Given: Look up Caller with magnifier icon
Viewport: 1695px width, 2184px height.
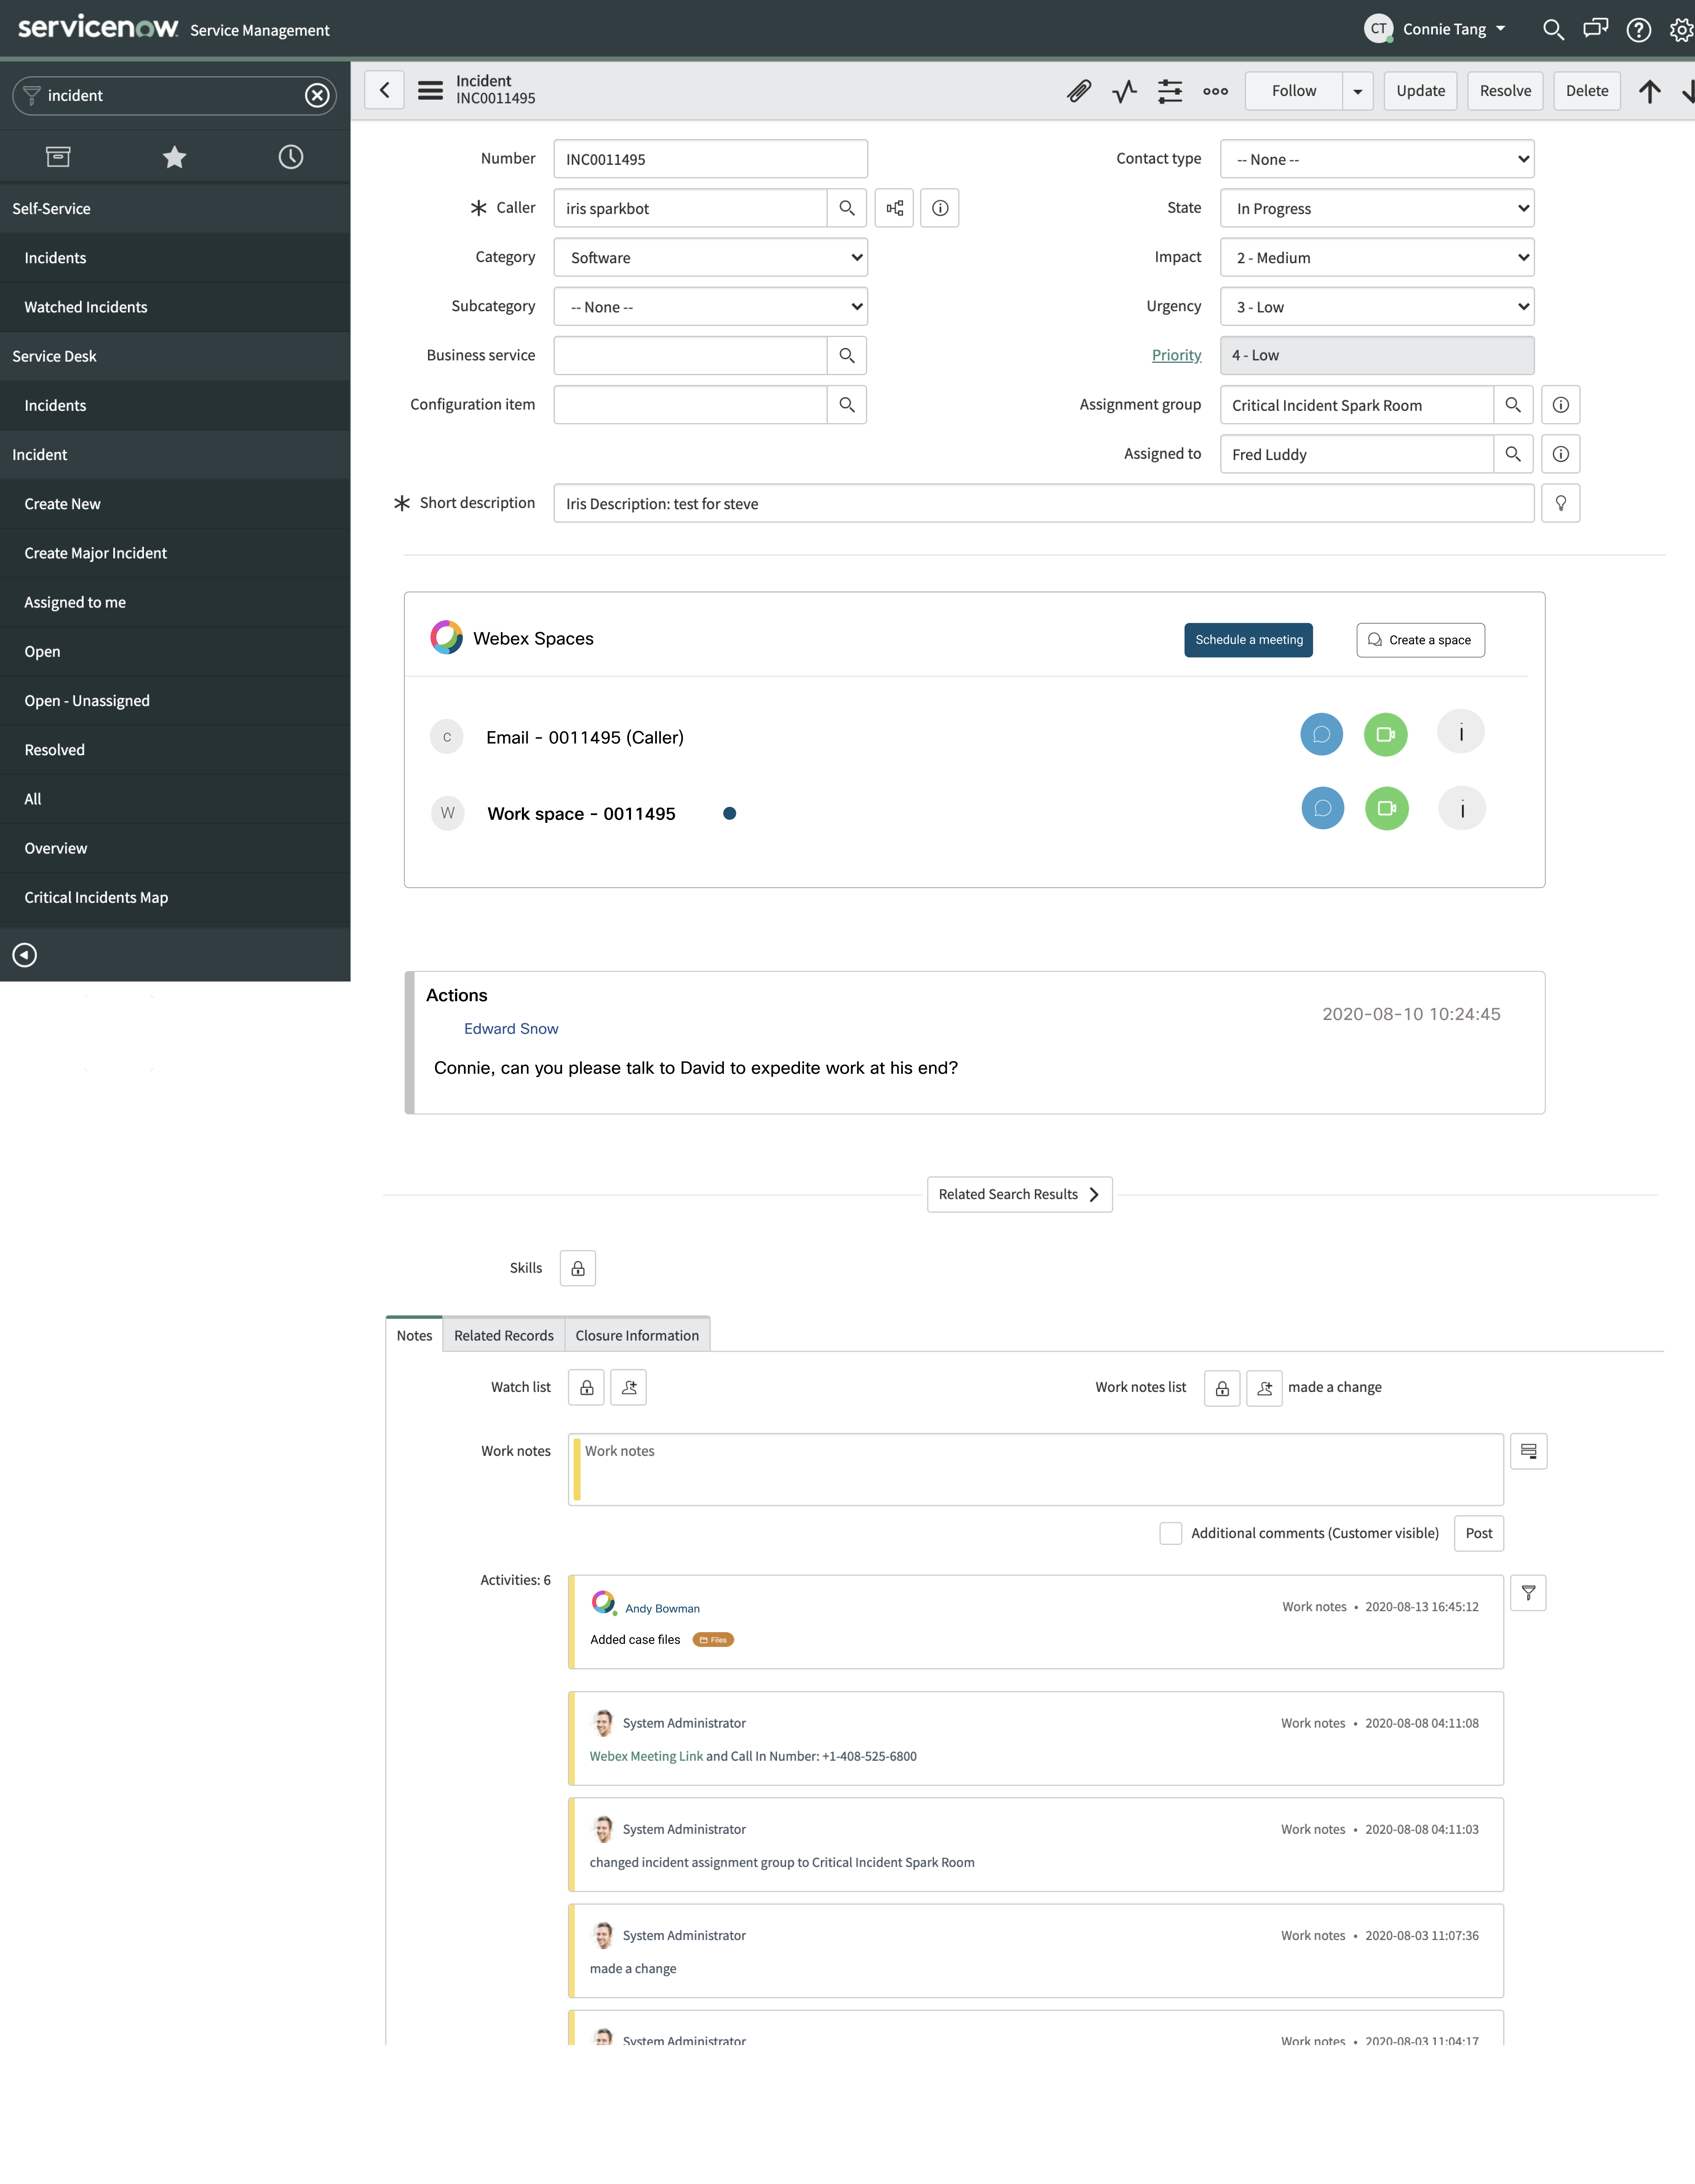Looking at the screenshot, I should pos(847,208).
